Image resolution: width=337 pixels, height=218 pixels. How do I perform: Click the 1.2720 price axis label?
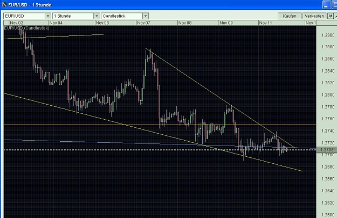(x=328, y=143)
